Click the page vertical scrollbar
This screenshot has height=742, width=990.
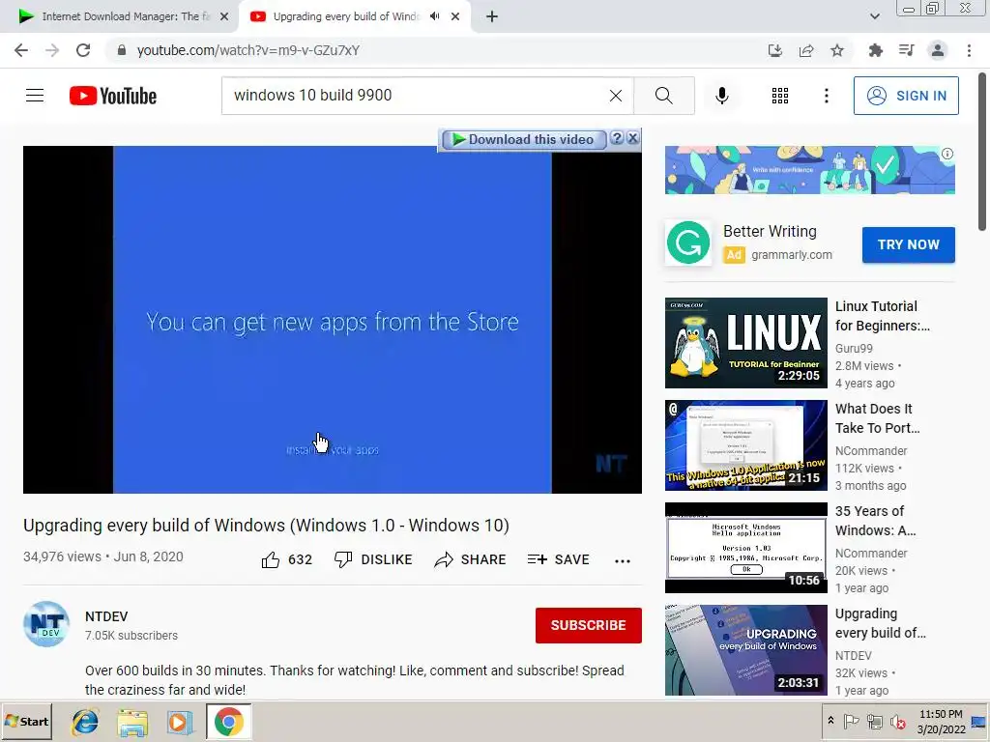(983, 152)
